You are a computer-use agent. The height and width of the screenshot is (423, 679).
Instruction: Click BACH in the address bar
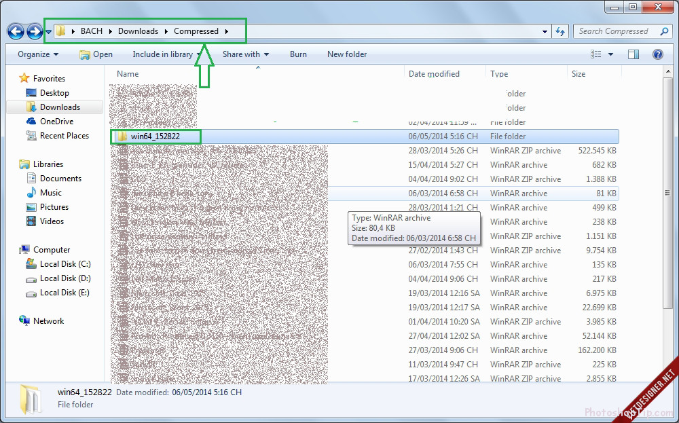92,31
